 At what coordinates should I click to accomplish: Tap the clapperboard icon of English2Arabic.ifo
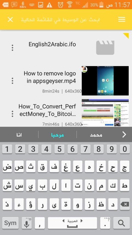[x=105, y=47]
